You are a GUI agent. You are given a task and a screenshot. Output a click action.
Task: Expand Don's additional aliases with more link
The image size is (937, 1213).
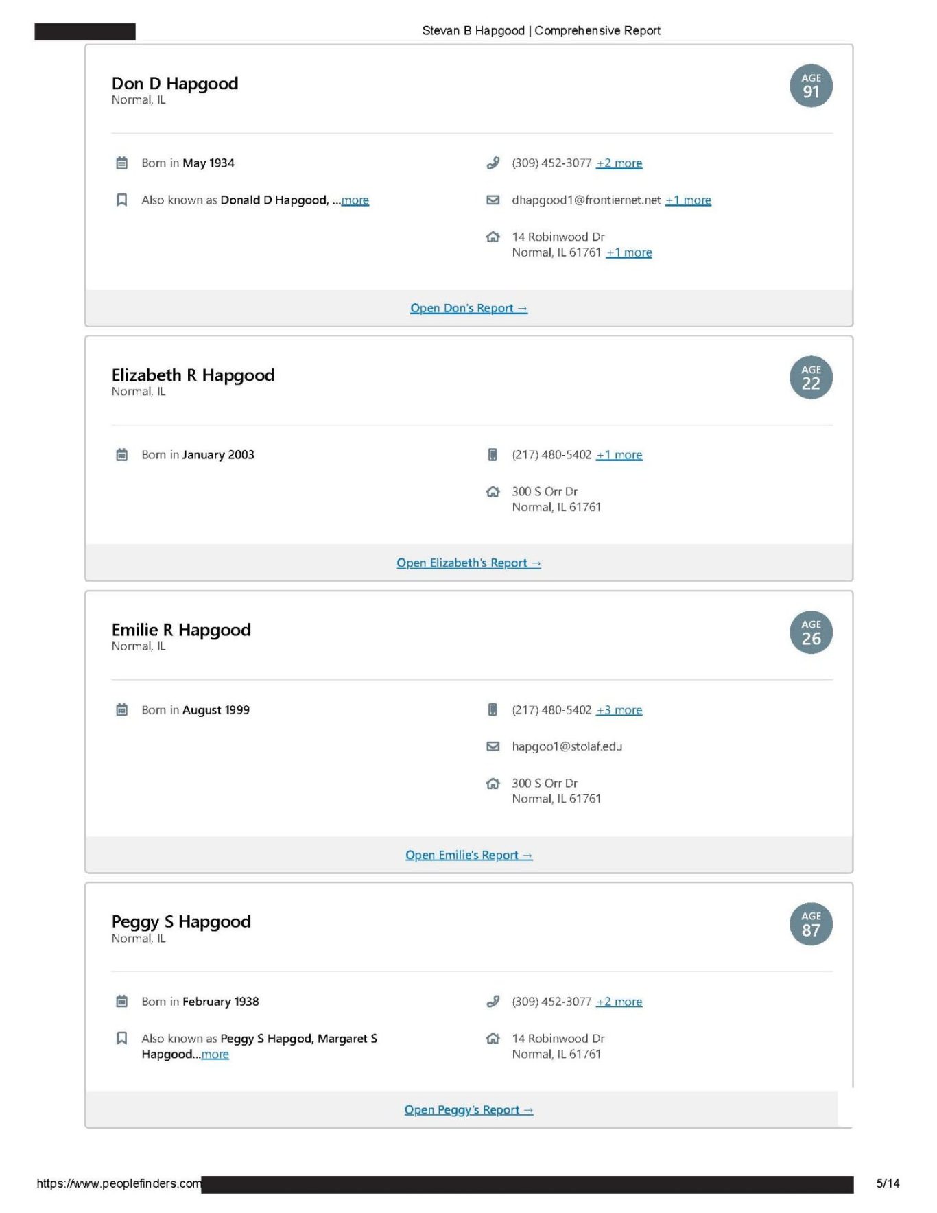355,200
